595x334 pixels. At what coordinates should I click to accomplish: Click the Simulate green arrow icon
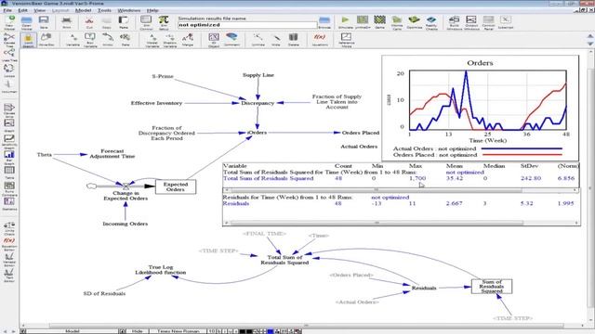click(x=345, y=22)
